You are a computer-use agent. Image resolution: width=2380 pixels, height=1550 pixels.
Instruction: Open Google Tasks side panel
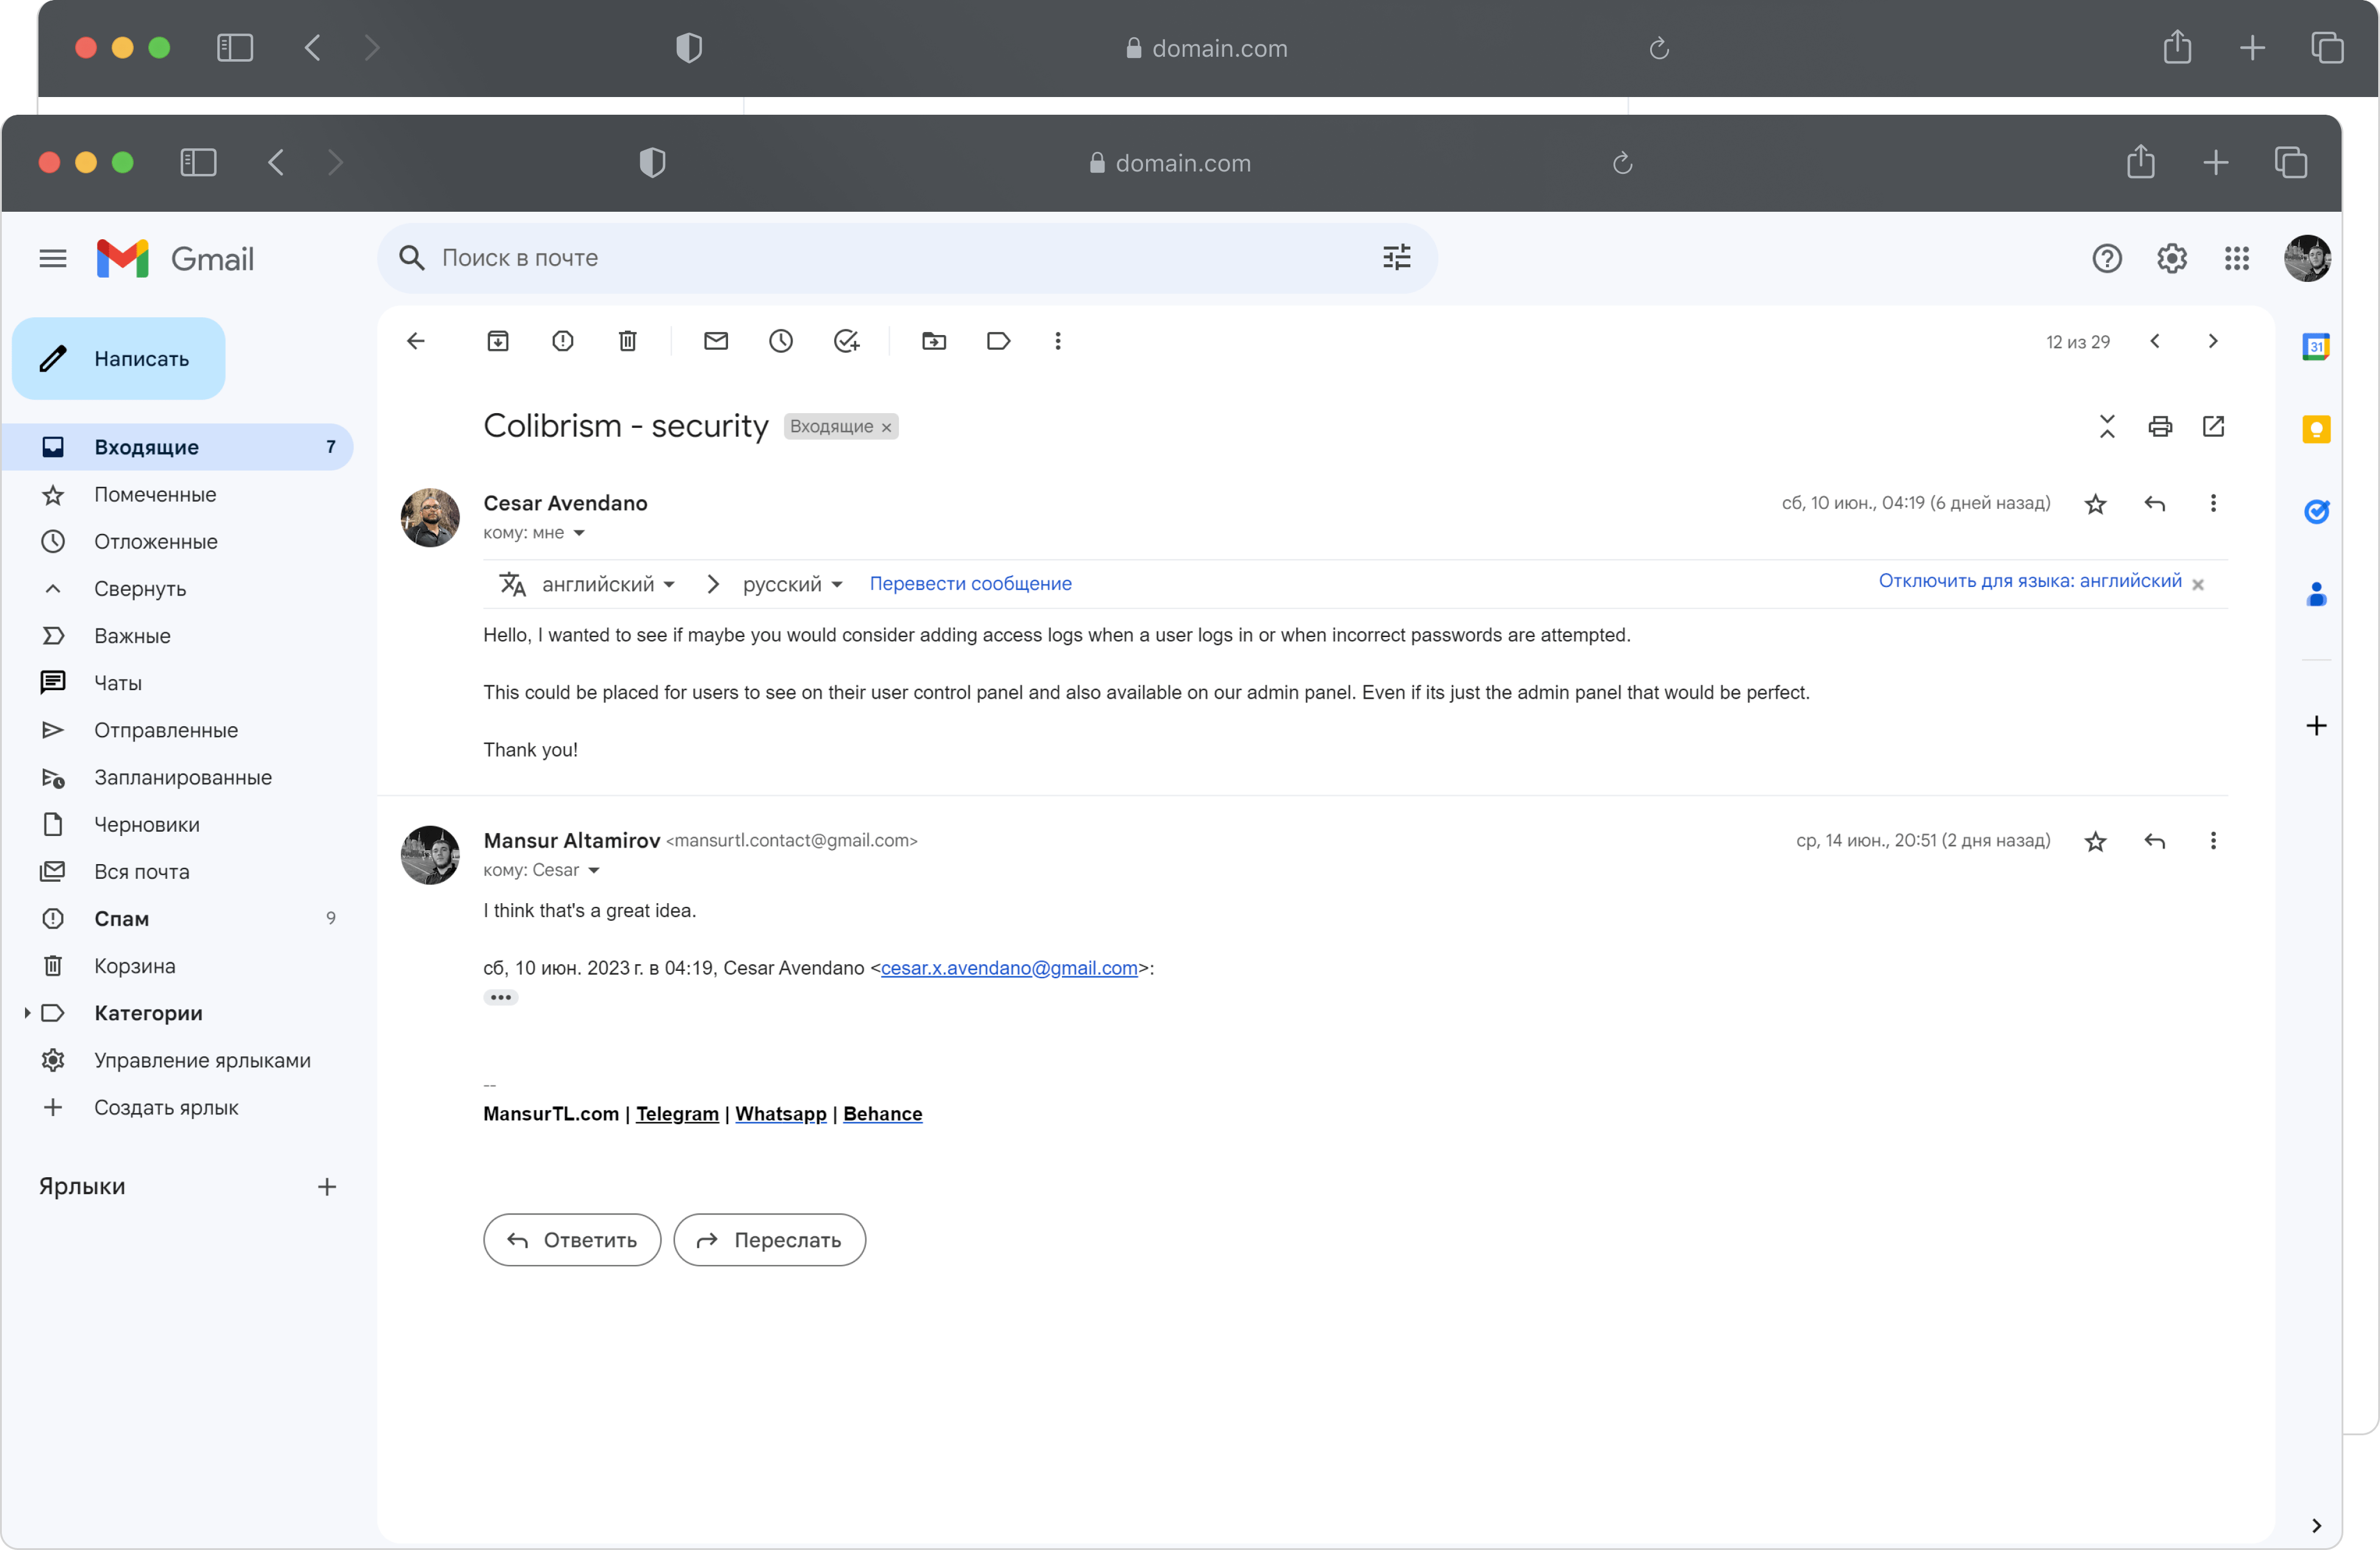pyautogui.click(x=2316, y=512)
